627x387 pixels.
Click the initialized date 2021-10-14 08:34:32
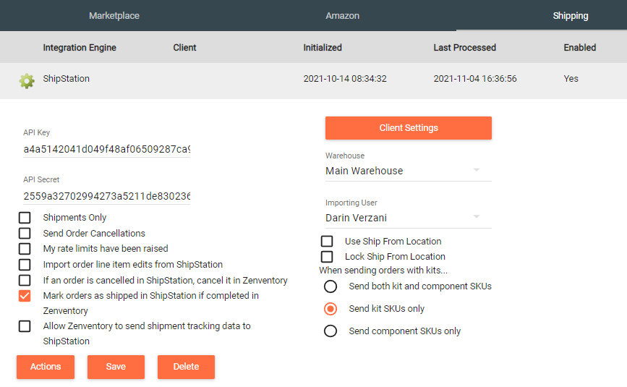coord(345,79)
